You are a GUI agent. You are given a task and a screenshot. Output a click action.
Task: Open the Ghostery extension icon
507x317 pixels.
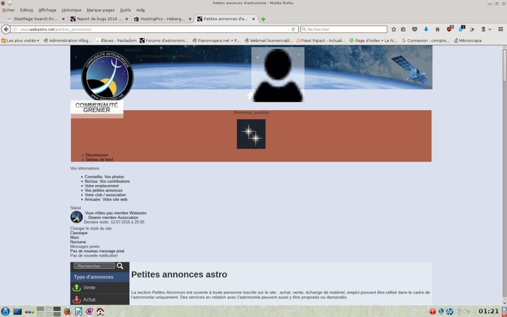tap(461, 29)
